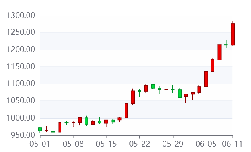Click the 950.00 price axis label
This screenshot has width=251, height=152.
pyautogui.click(x=23, y=135)
